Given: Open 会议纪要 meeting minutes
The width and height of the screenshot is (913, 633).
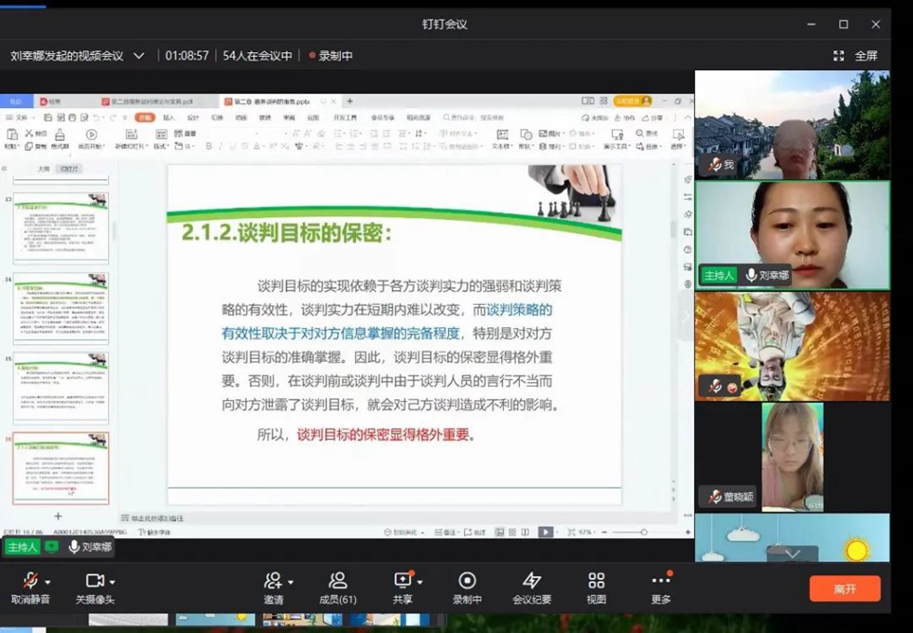Looking at the screenshot, I should pyautogui.click(x=531, y=582).
